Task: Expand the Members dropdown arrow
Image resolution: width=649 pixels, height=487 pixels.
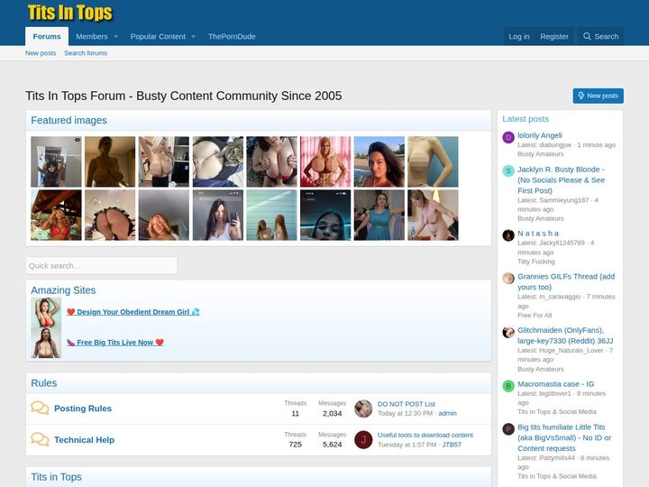Action: (x=115, y=36)
